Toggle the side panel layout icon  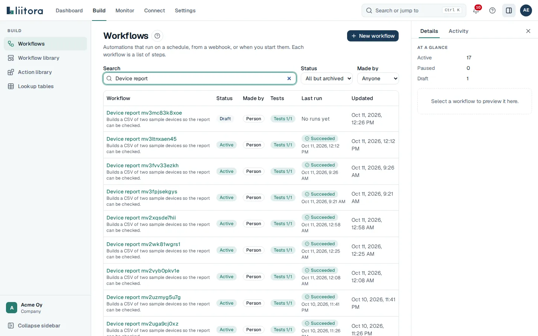coord(509,10)
